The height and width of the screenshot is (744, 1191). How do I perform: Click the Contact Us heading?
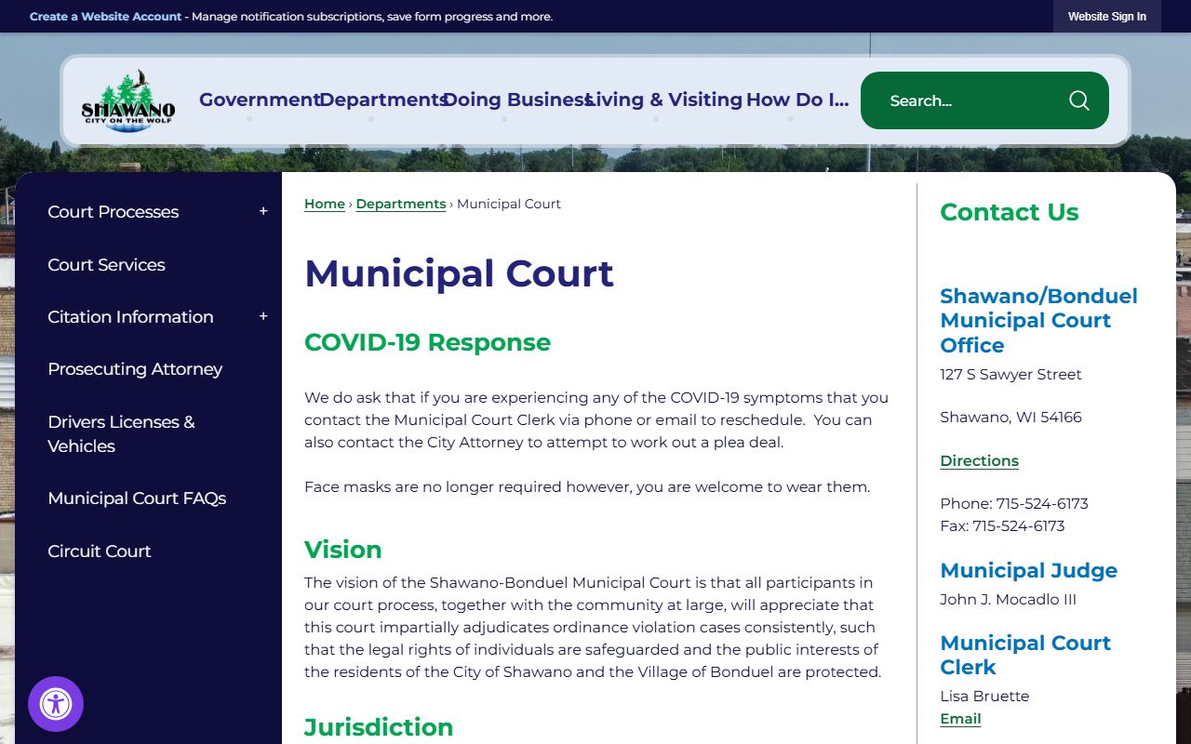tap(1009, 212)
